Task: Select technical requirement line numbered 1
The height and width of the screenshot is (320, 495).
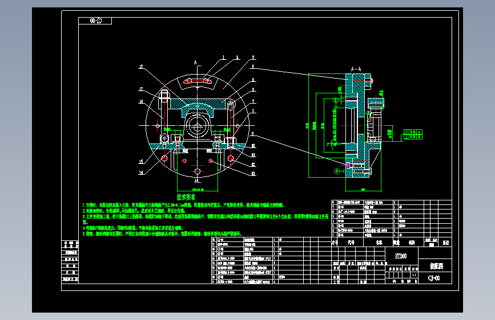Action: click(x=183, y=205)
